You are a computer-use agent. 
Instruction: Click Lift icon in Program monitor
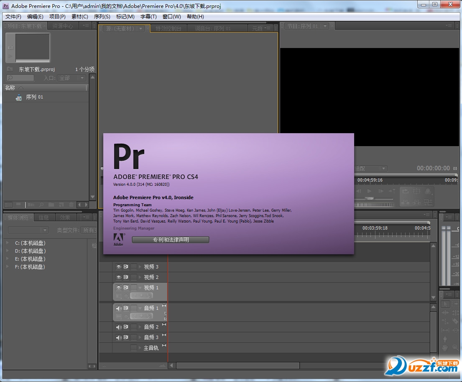(406, 202)
